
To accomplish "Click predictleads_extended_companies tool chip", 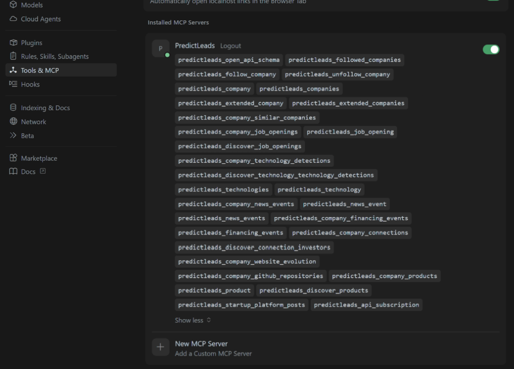I will [x=348, y=103].
